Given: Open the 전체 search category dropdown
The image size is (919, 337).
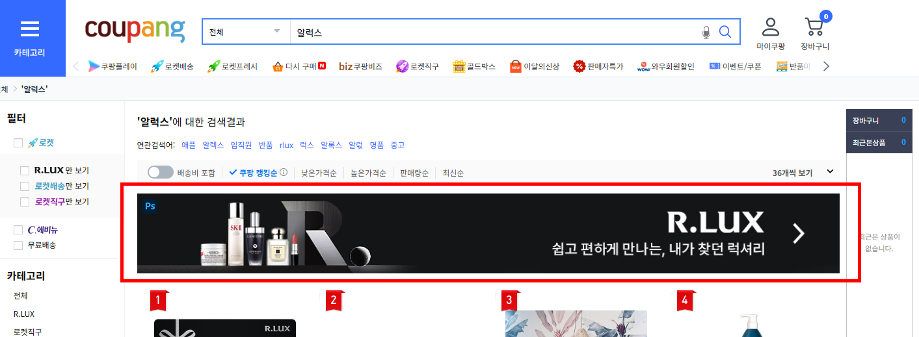Looking at the screenshot, I should pyautogui.click(x=246, y=32).
